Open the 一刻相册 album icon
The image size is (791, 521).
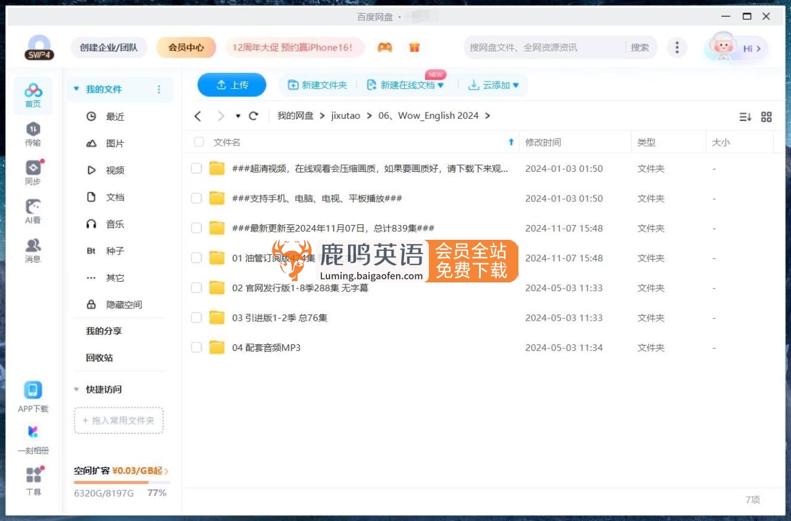coord(33,439)
